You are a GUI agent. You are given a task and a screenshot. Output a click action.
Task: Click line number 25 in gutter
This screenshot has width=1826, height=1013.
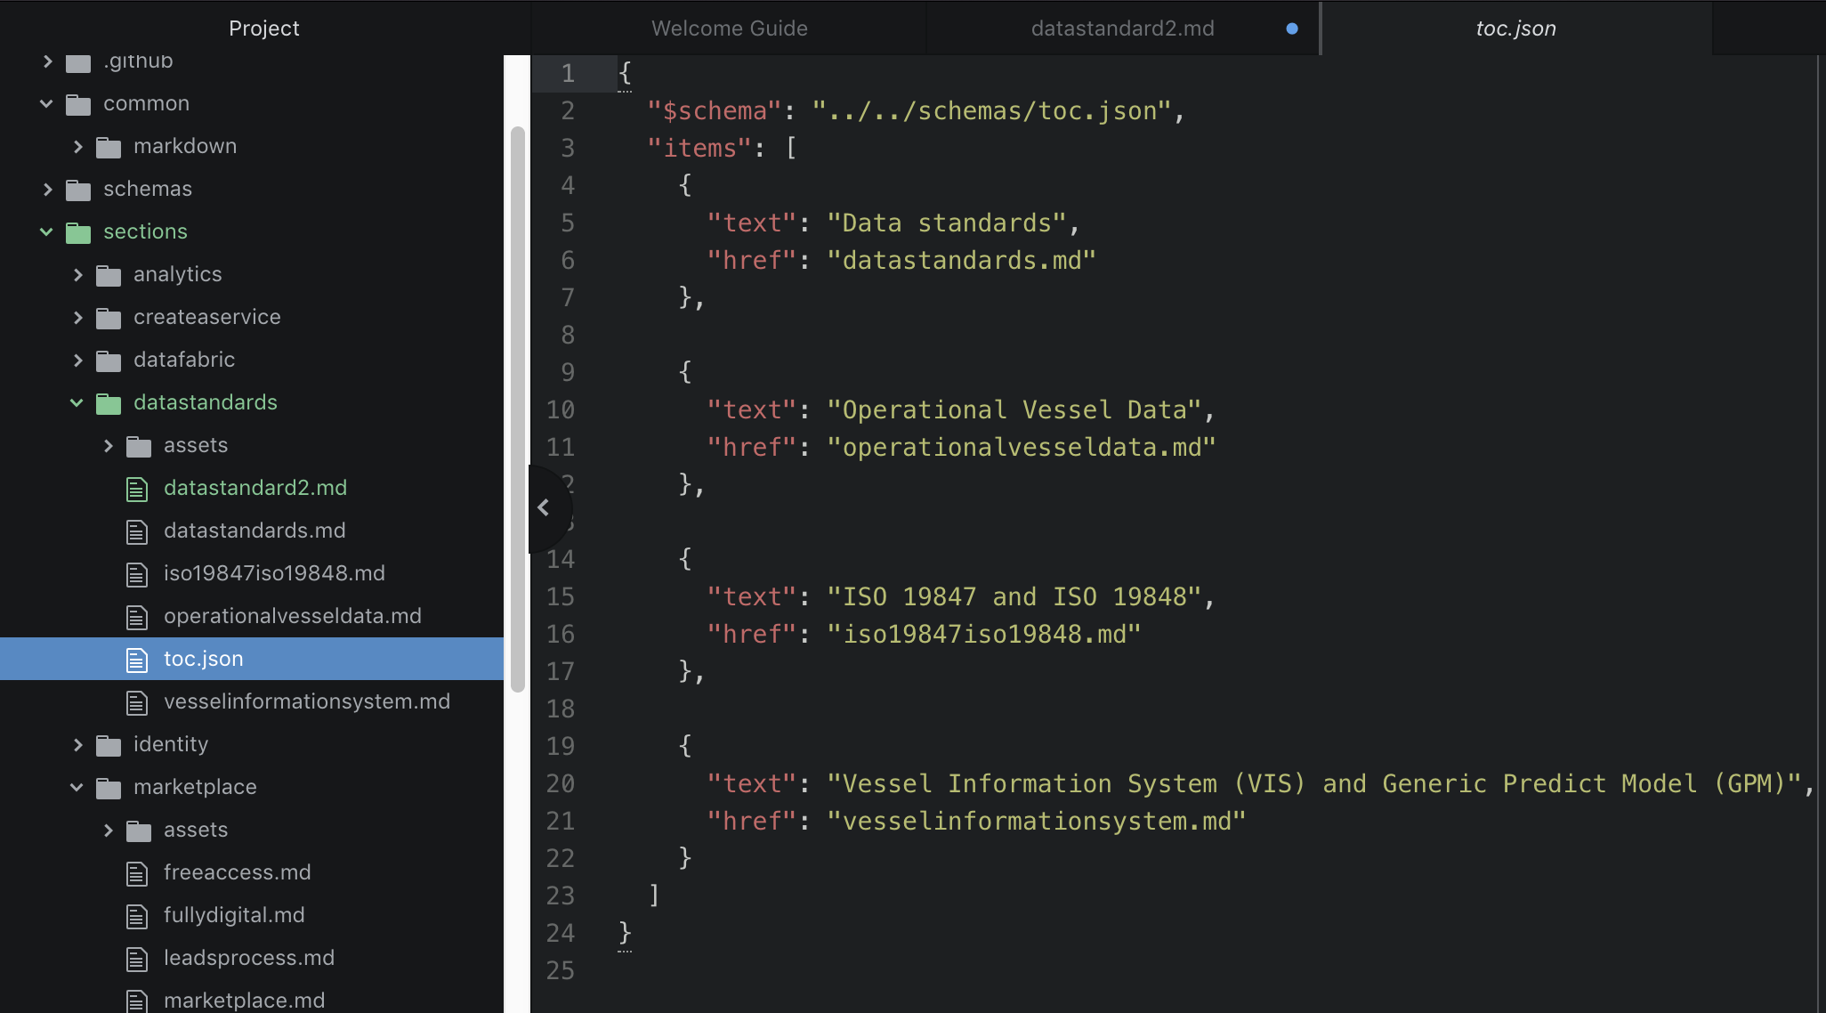point(561,970)
